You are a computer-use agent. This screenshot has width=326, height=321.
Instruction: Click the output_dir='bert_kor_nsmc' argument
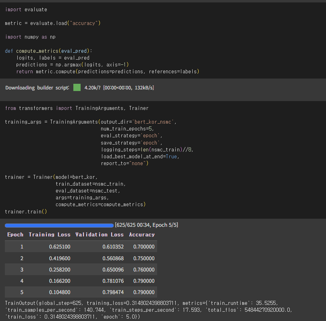(x=139, y=122)
